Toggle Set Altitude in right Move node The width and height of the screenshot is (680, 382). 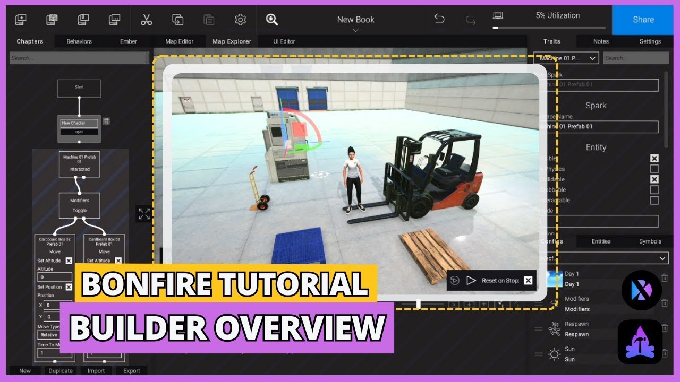(118, 261)
